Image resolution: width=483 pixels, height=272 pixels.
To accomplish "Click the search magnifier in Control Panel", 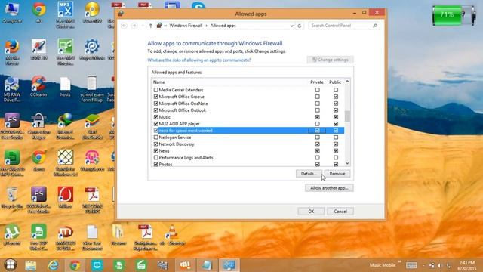I will [x=375, y=26].
